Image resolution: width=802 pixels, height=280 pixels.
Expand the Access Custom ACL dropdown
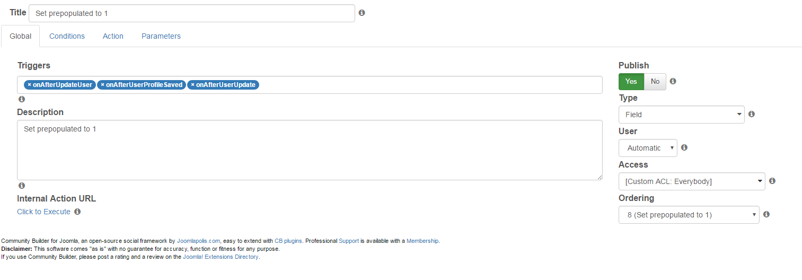(692, 181)
